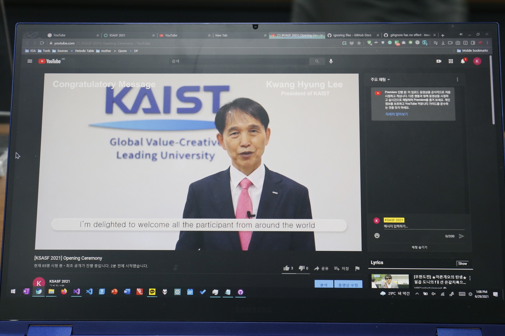
Task: Open the Tools bookmarks folder
Action: pos(44,51)
